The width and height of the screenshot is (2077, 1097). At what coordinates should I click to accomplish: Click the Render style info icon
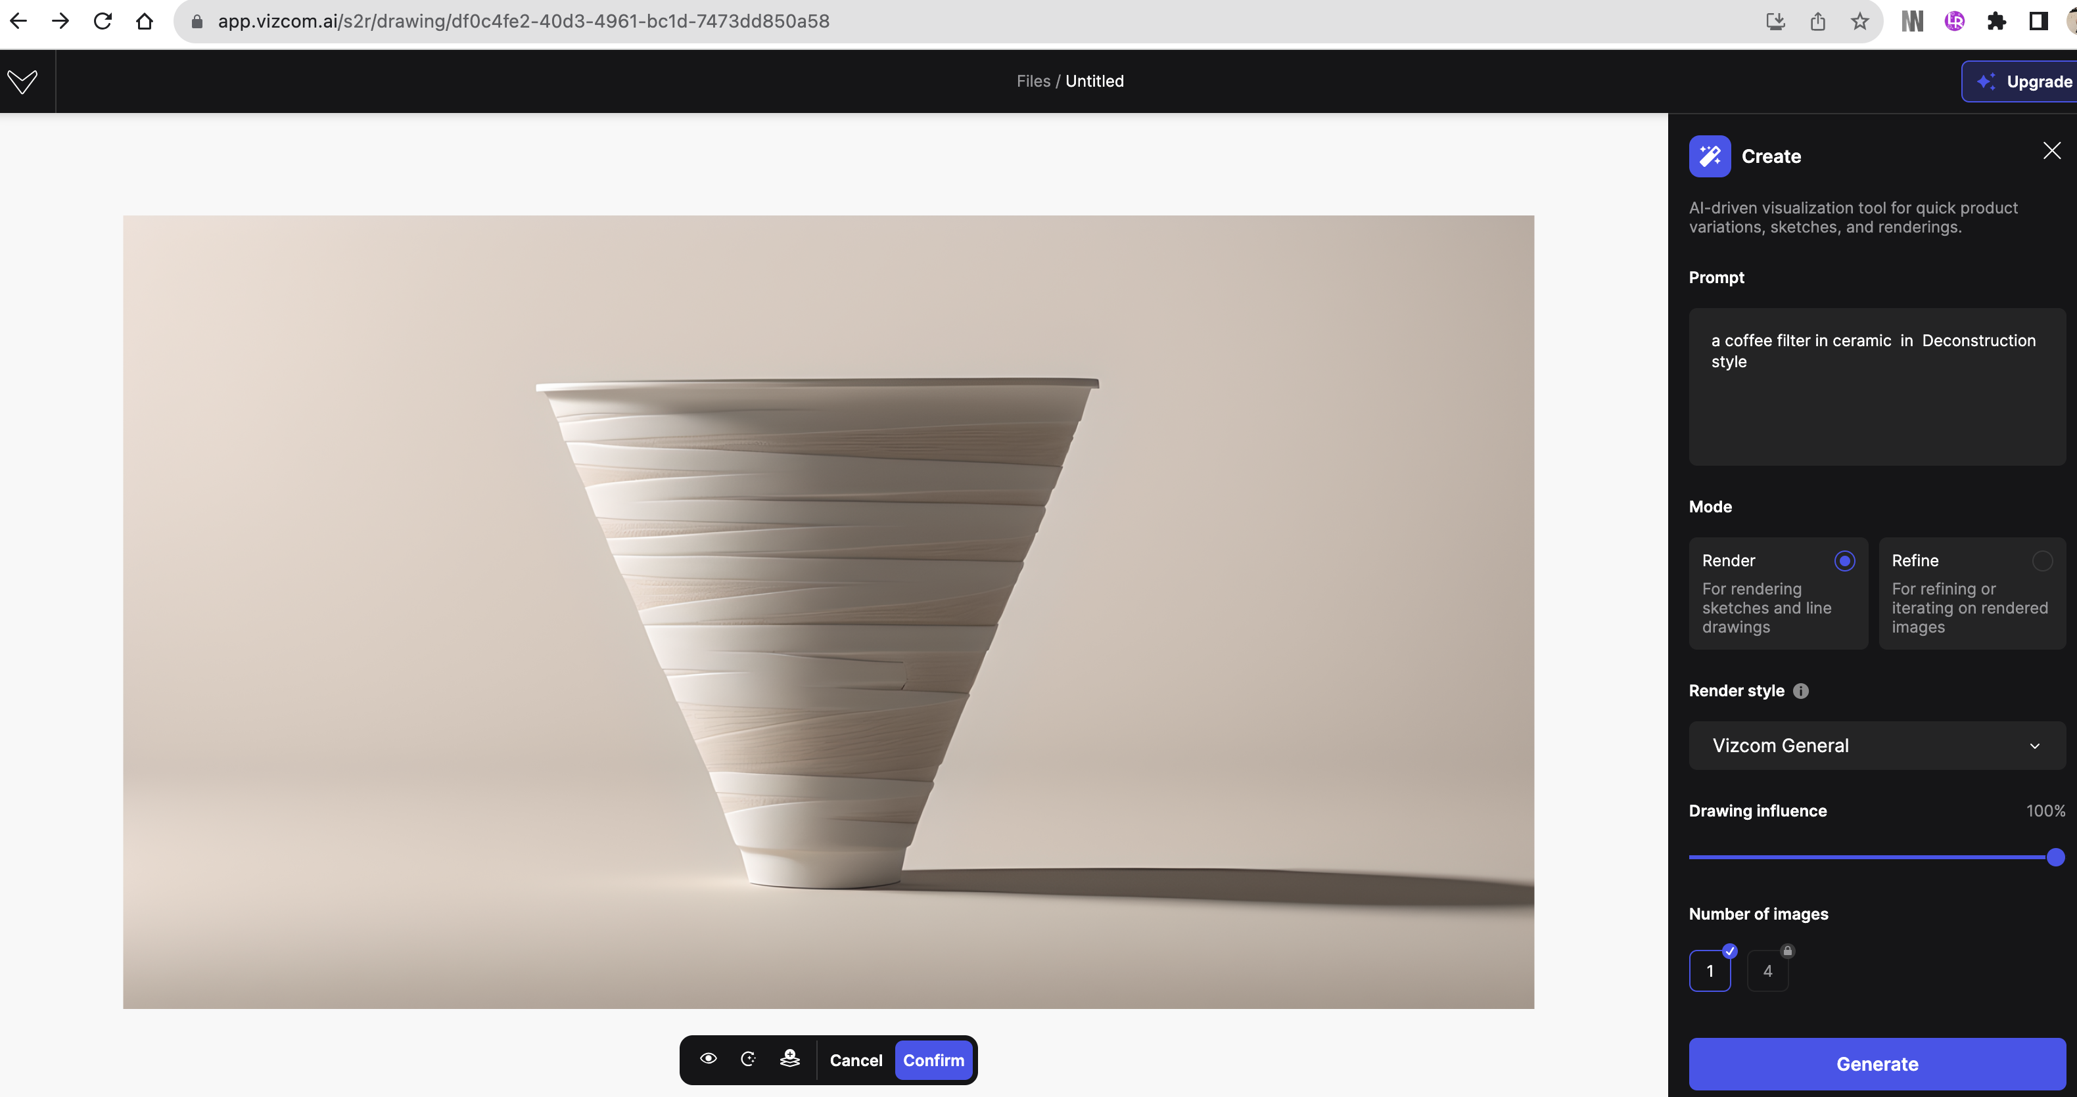[x=1800, y=691]
